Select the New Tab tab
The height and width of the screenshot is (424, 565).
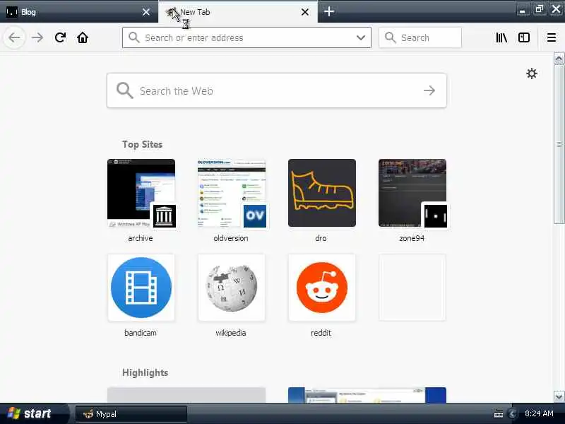(238, 12)
